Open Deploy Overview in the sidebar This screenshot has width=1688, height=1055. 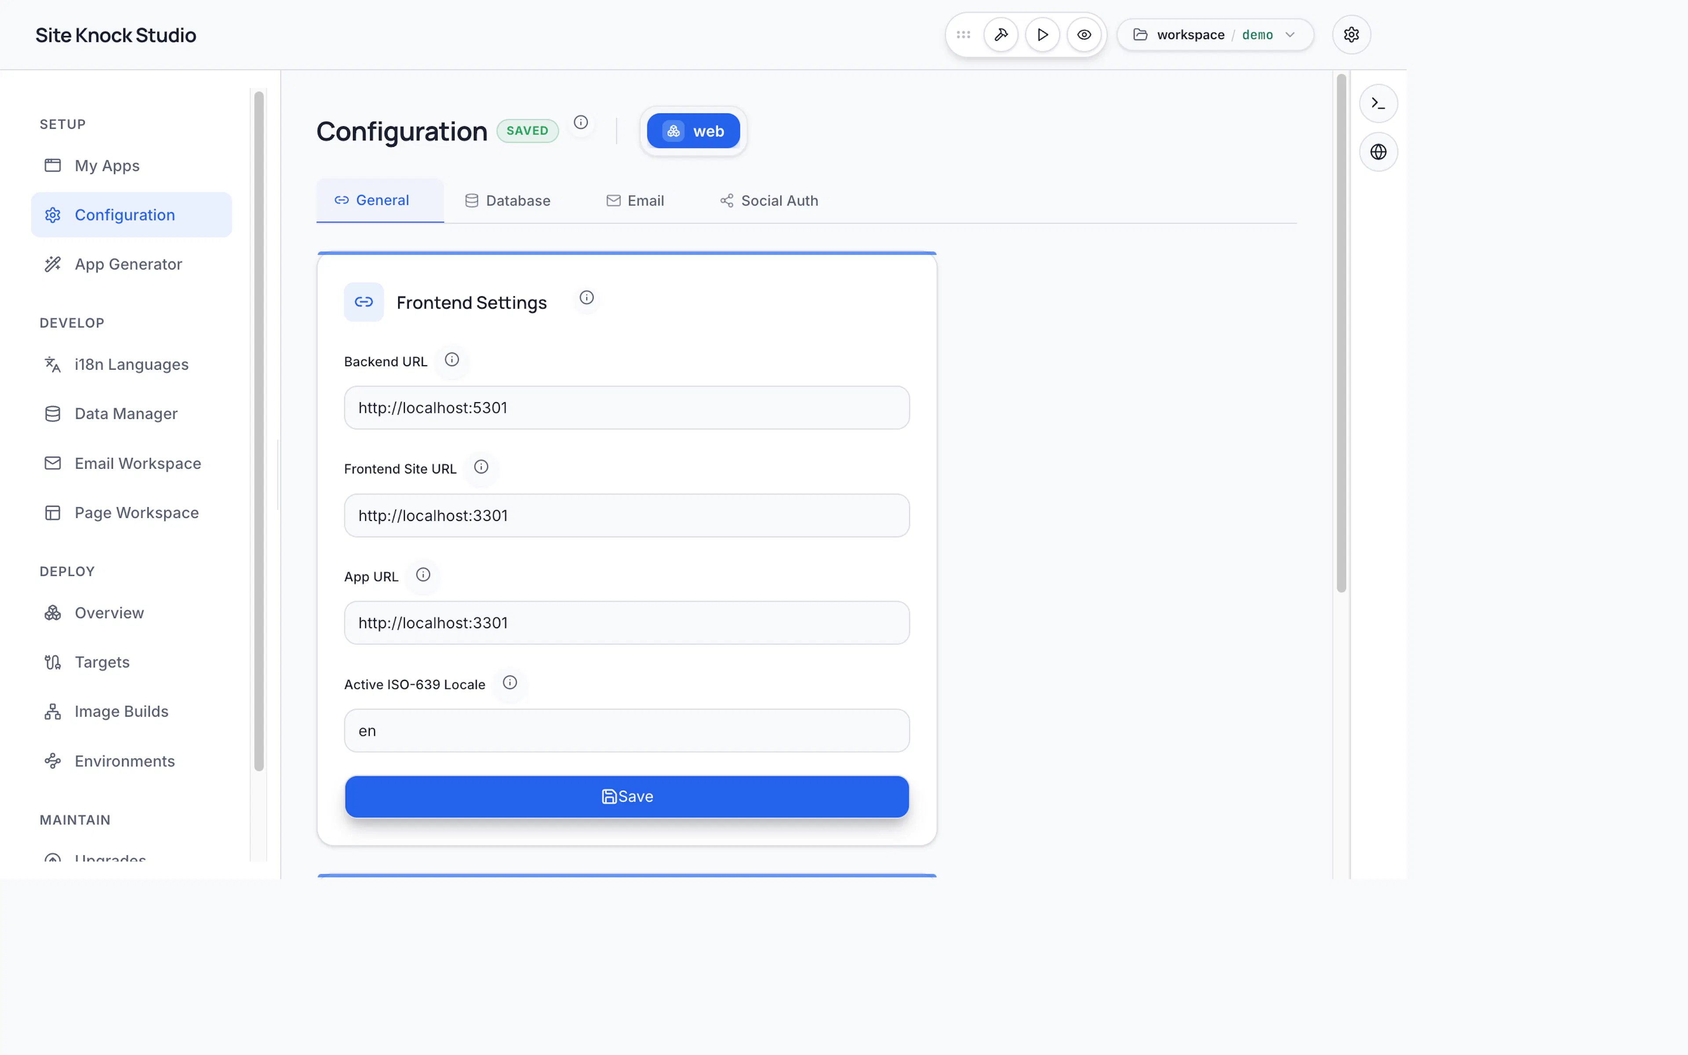[131, 613]
